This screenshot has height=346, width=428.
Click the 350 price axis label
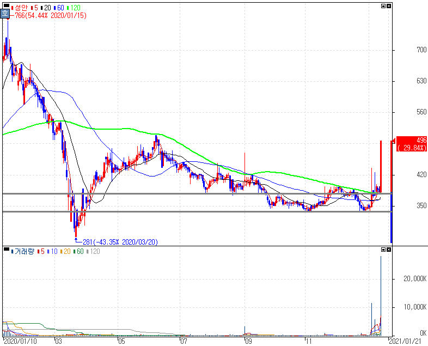pyautogui.click(x=421, y=205)
